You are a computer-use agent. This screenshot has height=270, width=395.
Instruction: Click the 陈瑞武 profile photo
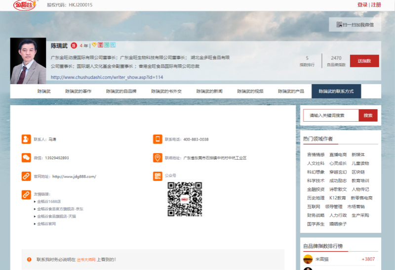point(29,61)
